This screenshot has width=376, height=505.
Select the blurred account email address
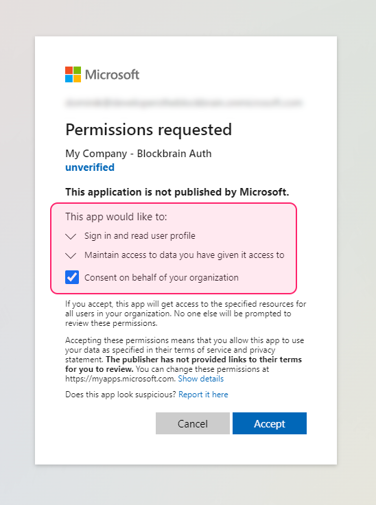point(184,103)
